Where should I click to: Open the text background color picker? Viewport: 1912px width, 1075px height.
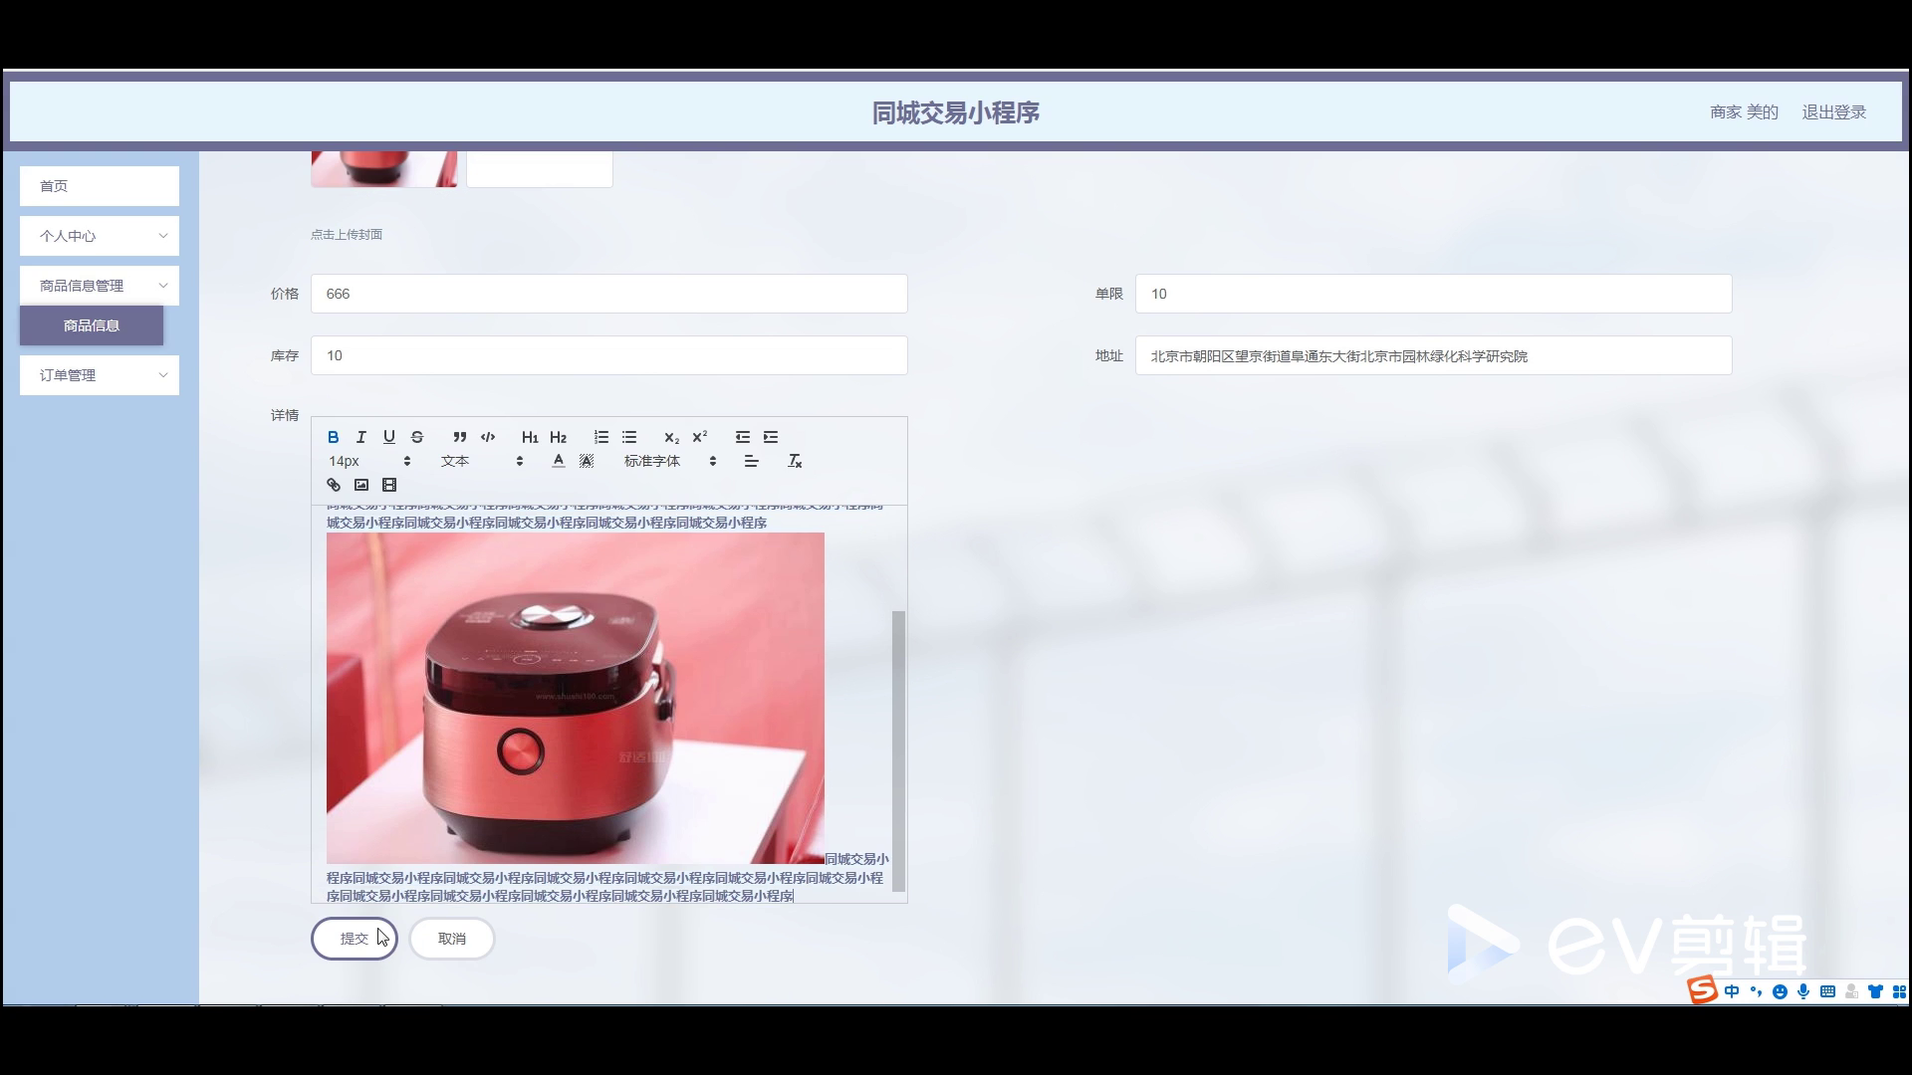click(587, 461)
